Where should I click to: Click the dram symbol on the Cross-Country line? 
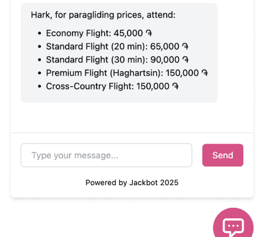pos(175,86)
